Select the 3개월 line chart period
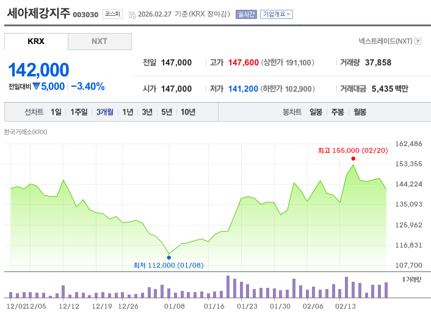Viewport: 431px width, 319px height. point(105,112)
